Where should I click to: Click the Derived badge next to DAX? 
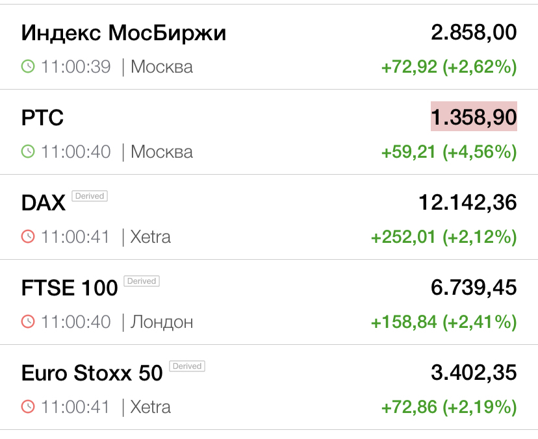pyautogui.click(x=90, y=195)
